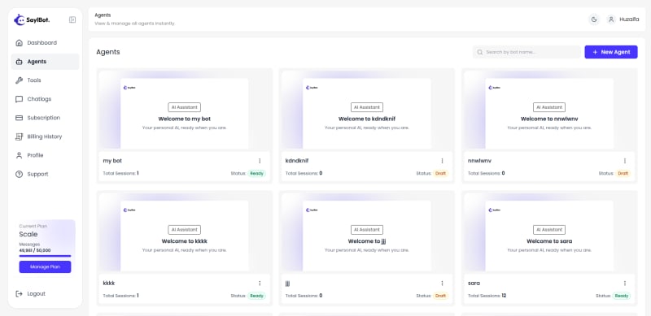The width and height of the screenshot is (651, 316).
Task: Open the kkkk preview thumbnail
Action: tap(185, 232)
